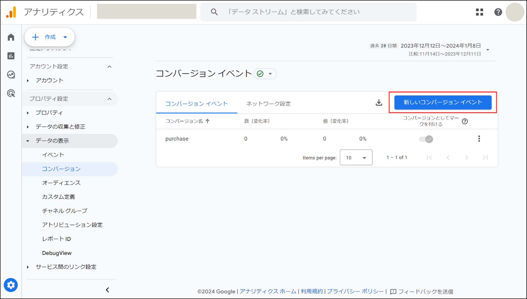Jump to the last page of results
527x299 pixels.
click(485, 158)
